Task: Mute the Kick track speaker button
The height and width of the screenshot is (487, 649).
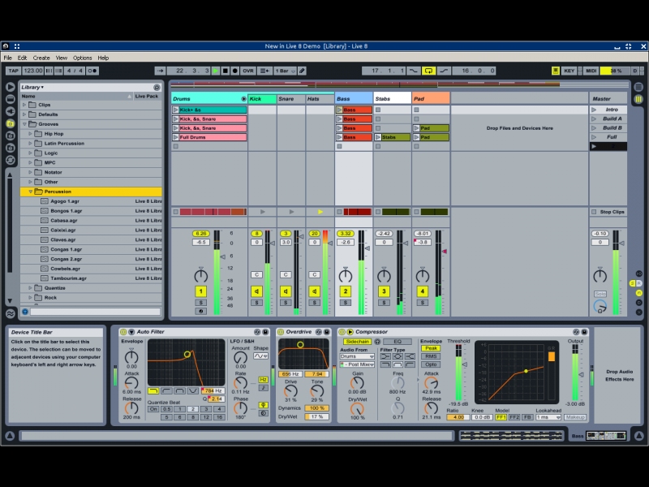Action: pyautogui.click(x=256, y=291)
